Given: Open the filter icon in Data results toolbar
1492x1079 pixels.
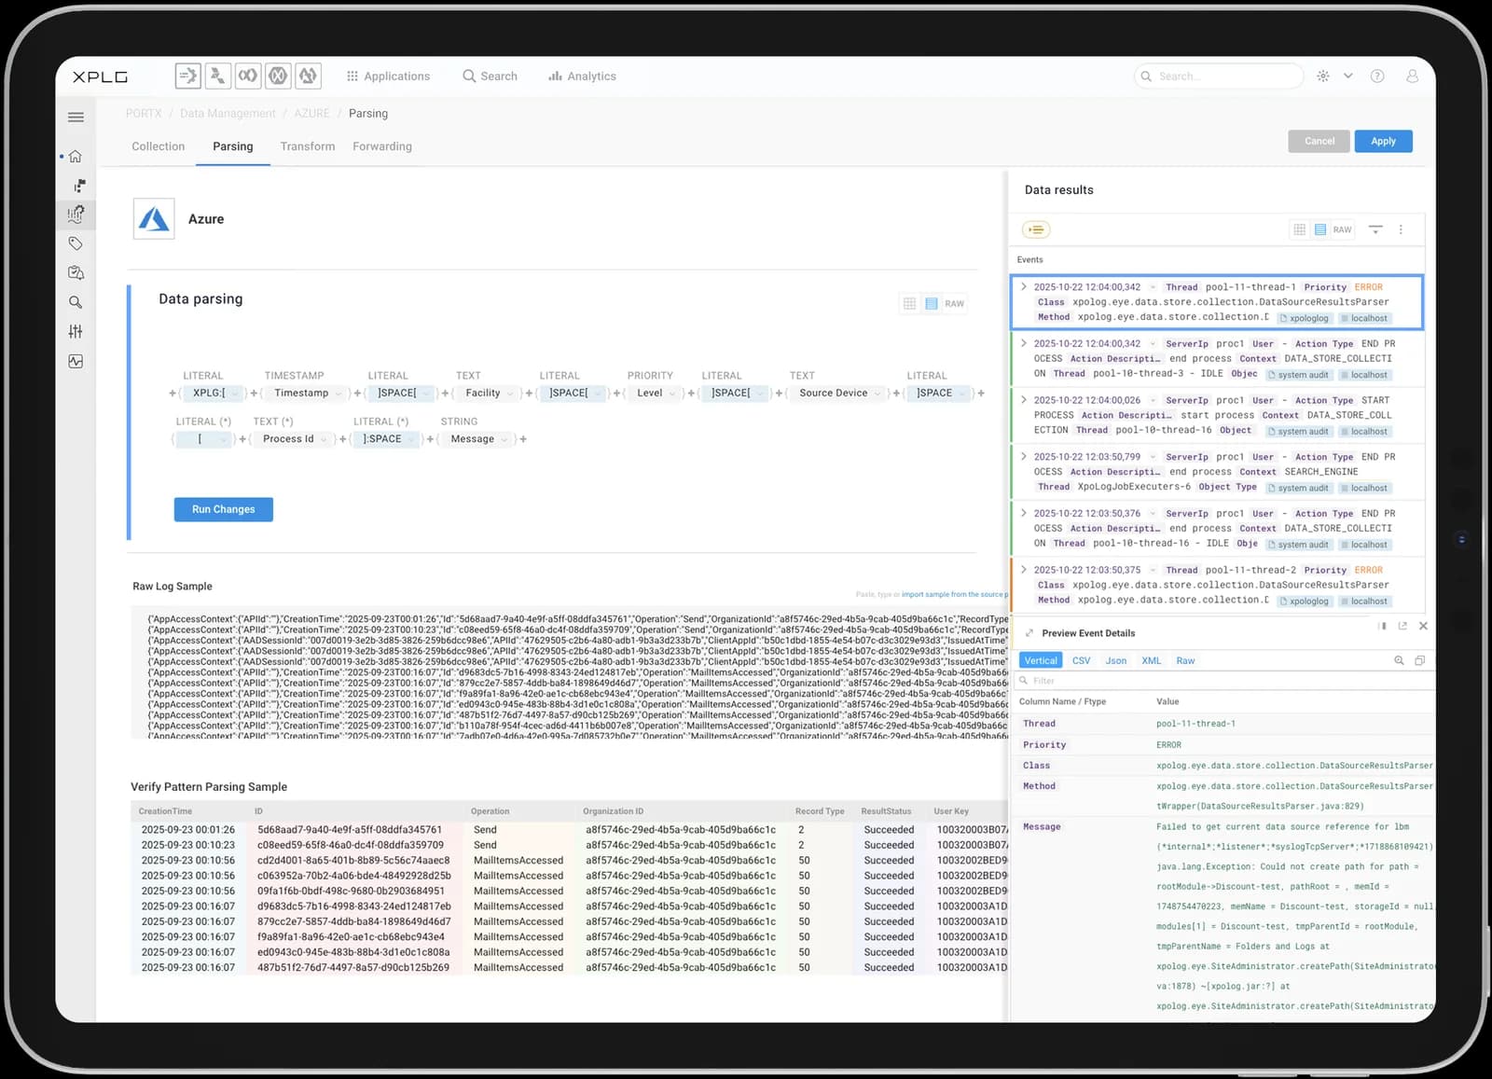Looking at the screenshot, I should click(x=1375, y=229).
